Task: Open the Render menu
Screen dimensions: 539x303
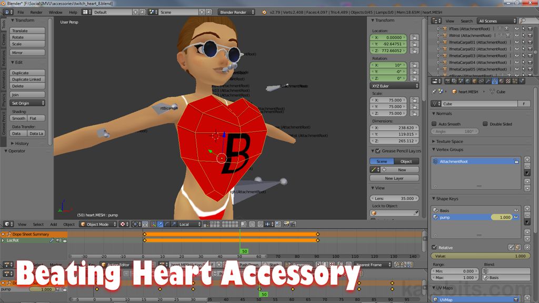Action: (x=36, y=12)
